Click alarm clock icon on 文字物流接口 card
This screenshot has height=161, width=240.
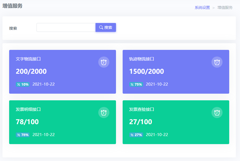tap(104, 62)
